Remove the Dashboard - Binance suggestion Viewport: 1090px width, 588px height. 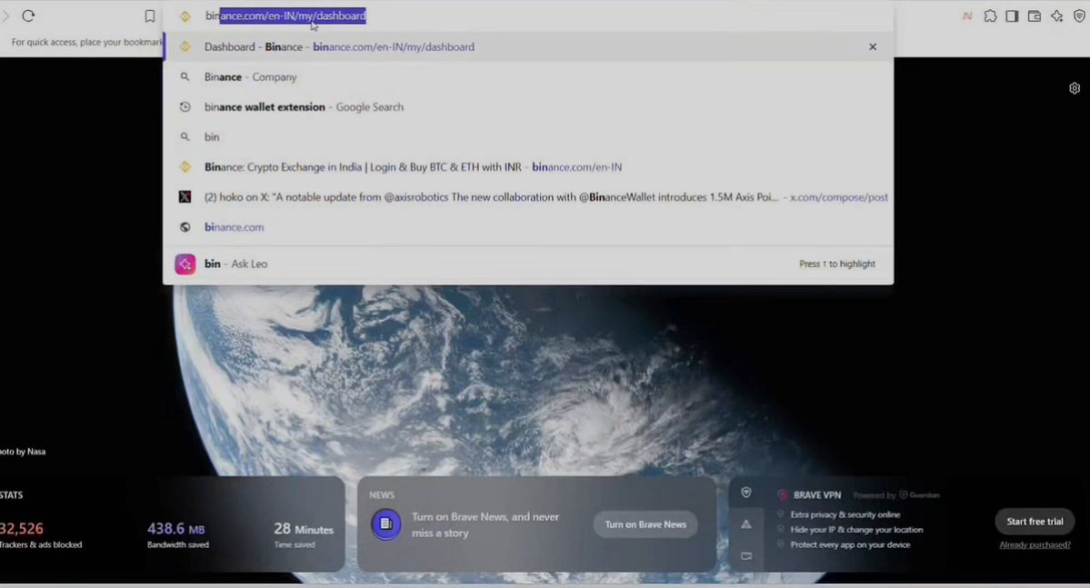[x=873, y=46]
